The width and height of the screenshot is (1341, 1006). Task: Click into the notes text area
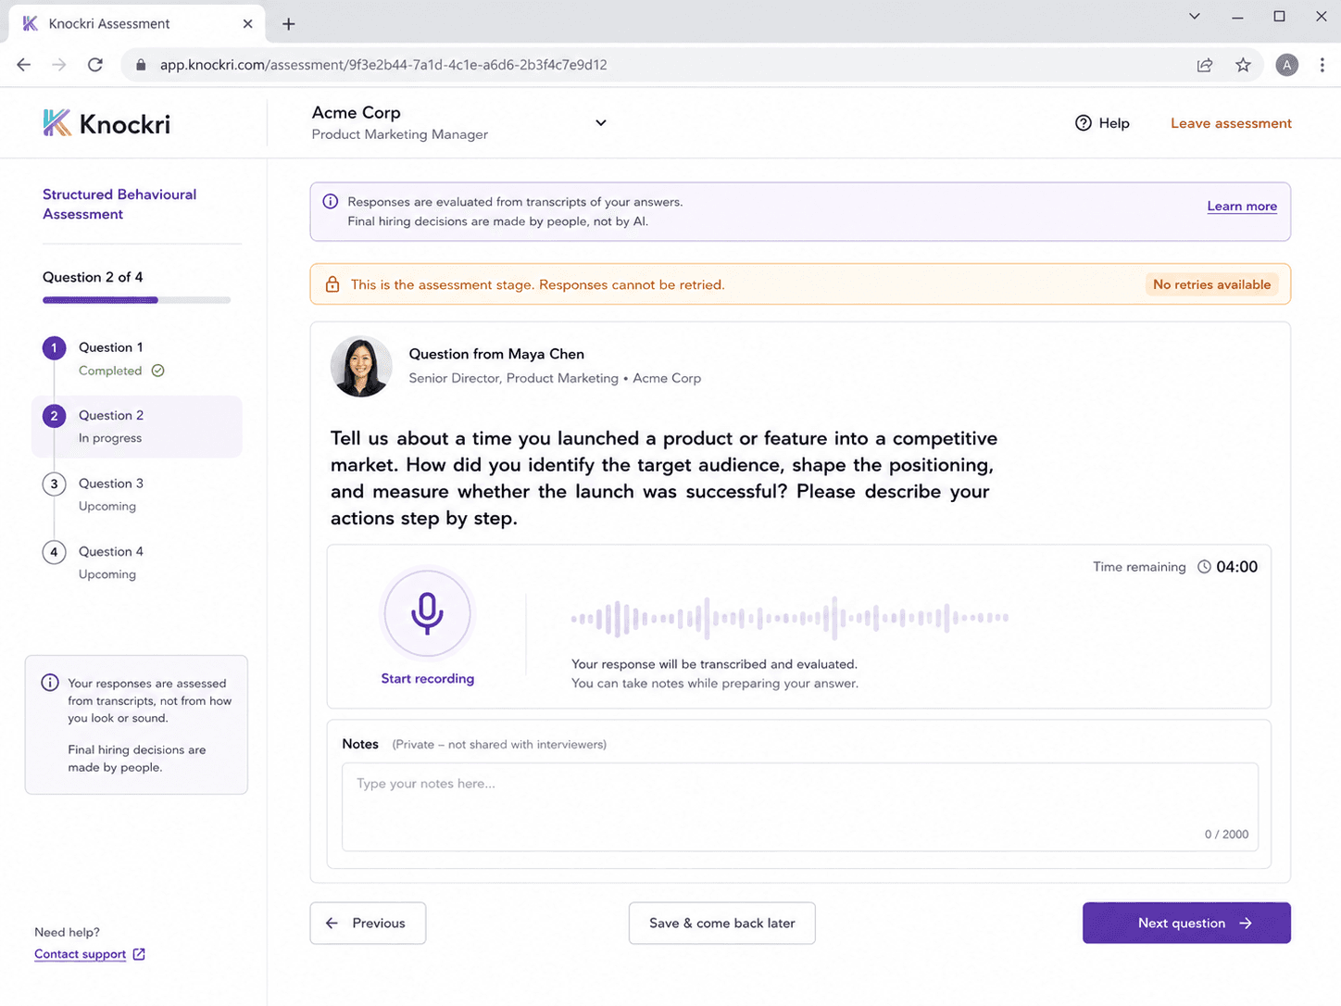800,807
